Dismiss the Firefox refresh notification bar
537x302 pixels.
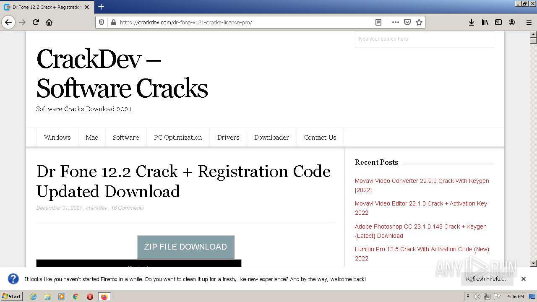tap(524, 279)
